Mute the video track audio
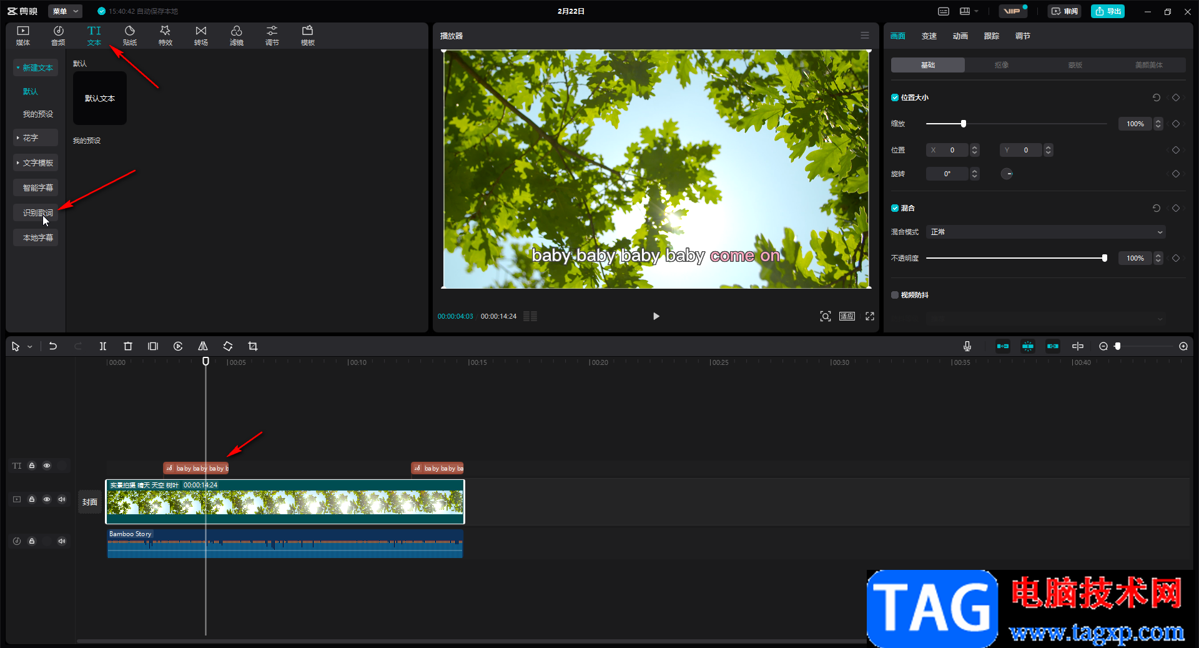The image size is (1199, 648). 62,499
